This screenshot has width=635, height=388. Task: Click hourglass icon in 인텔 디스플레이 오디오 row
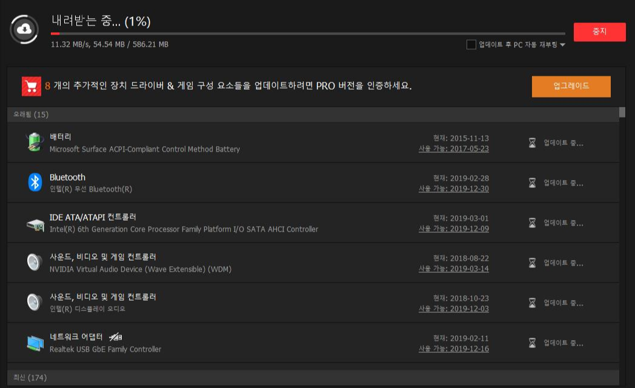[x=532, y=303]
